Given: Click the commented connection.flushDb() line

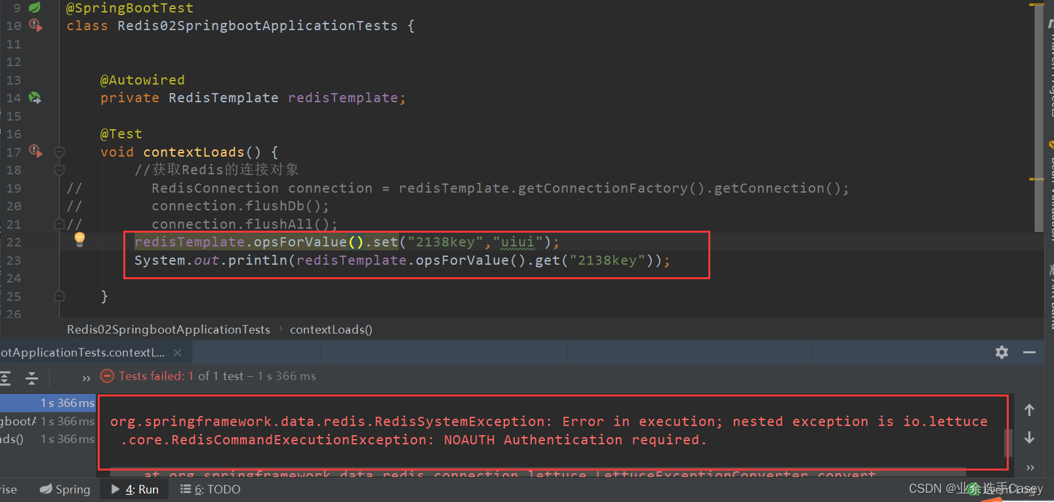Looking at the screenshot, I should (241, 206).
